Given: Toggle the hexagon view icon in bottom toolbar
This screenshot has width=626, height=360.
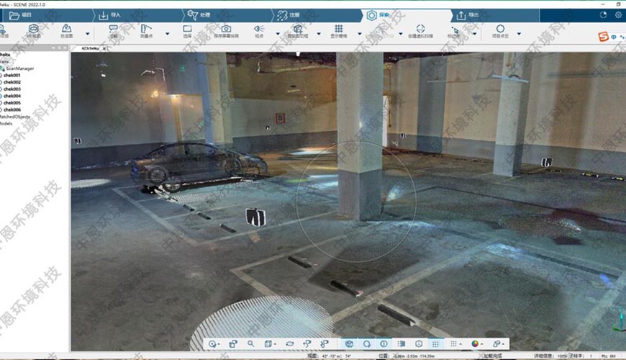Looking at the screenshot, I should click(419, 343).
